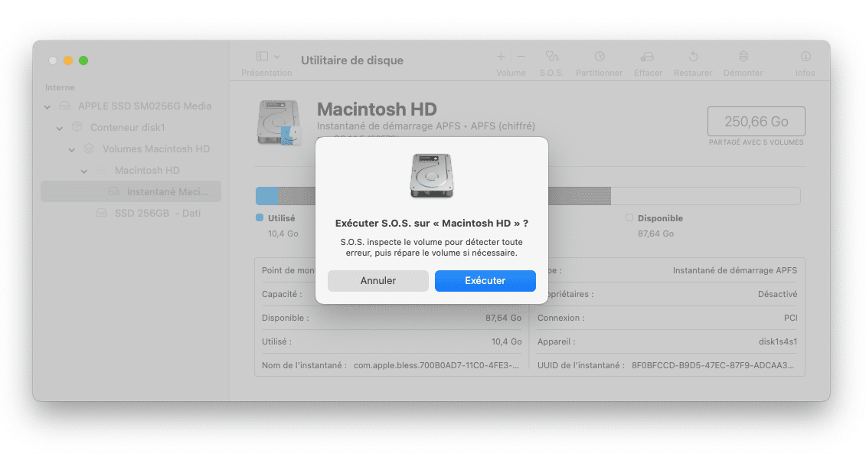This screenshot has width=866, height=454.
Task: Select the Macintosh HD row in sidebar
Action: click(131, 170)
